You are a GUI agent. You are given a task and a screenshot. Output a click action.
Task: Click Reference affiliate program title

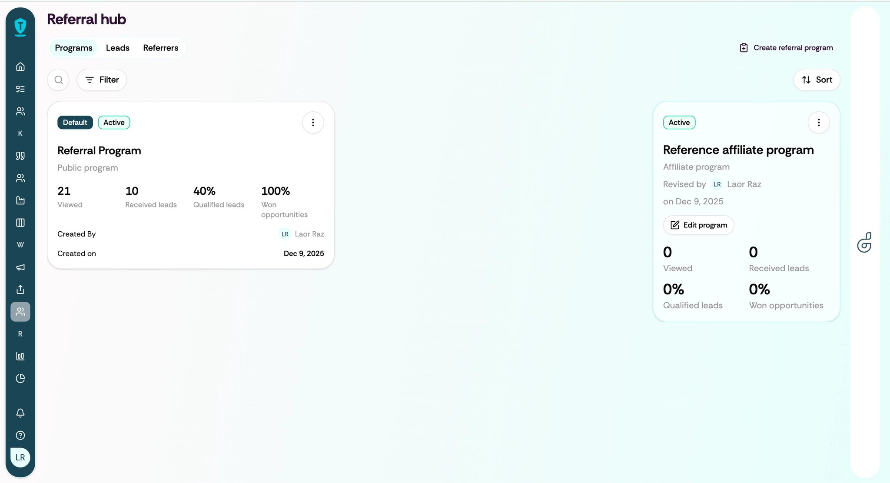tap(738, 150)
